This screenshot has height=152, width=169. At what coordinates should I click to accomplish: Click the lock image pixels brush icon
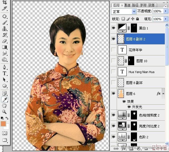(x=128, y=19)
